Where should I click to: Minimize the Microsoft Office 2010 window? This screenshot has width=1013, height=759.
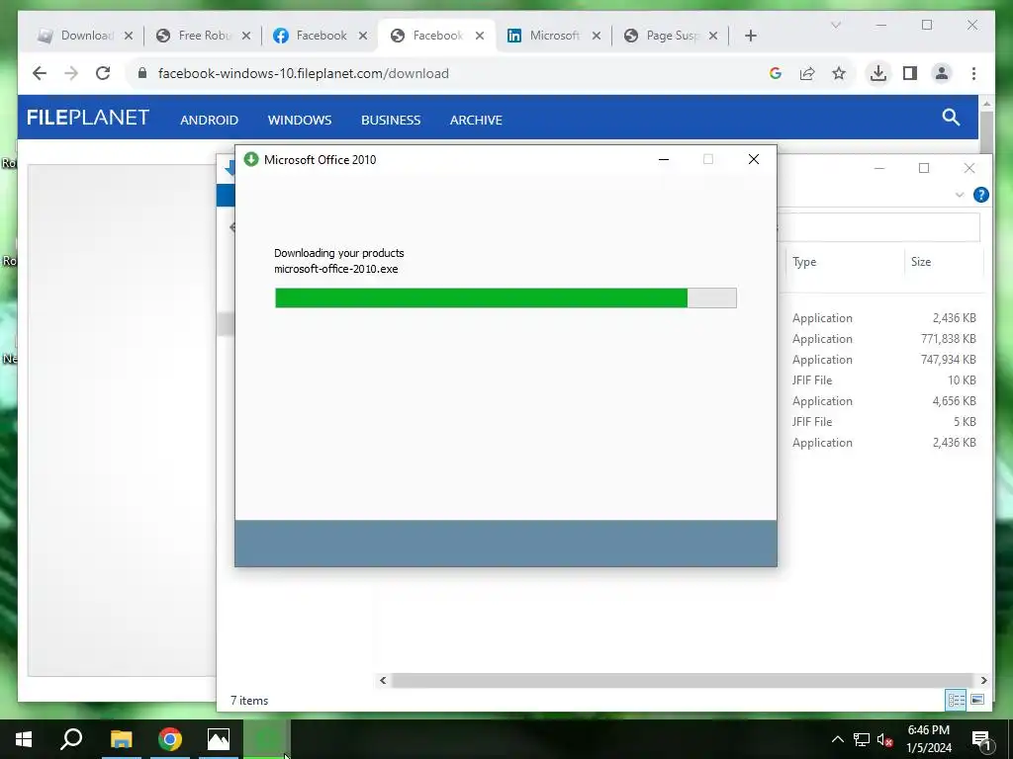pyautogui.click(x=664, y=159)
